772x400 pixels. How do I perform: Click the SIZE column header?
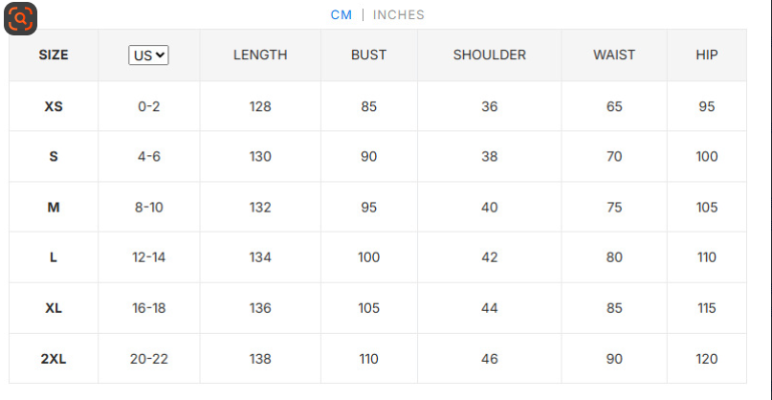54,56
